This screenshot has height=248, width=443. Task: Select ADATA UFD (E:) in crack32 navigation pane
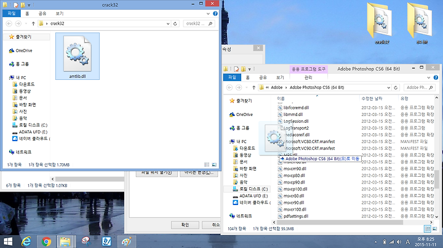[x=30, y=132]
